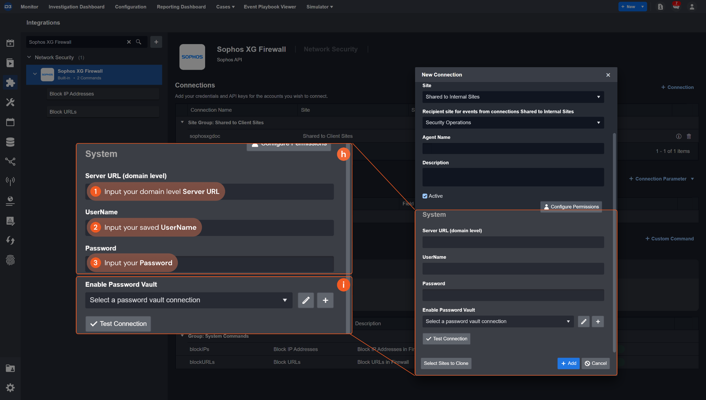Image resolution: width=706 pixels, height=400 pixels.
Task: Collapse Group: System Commands section
Action: click(x=182, y=336)
